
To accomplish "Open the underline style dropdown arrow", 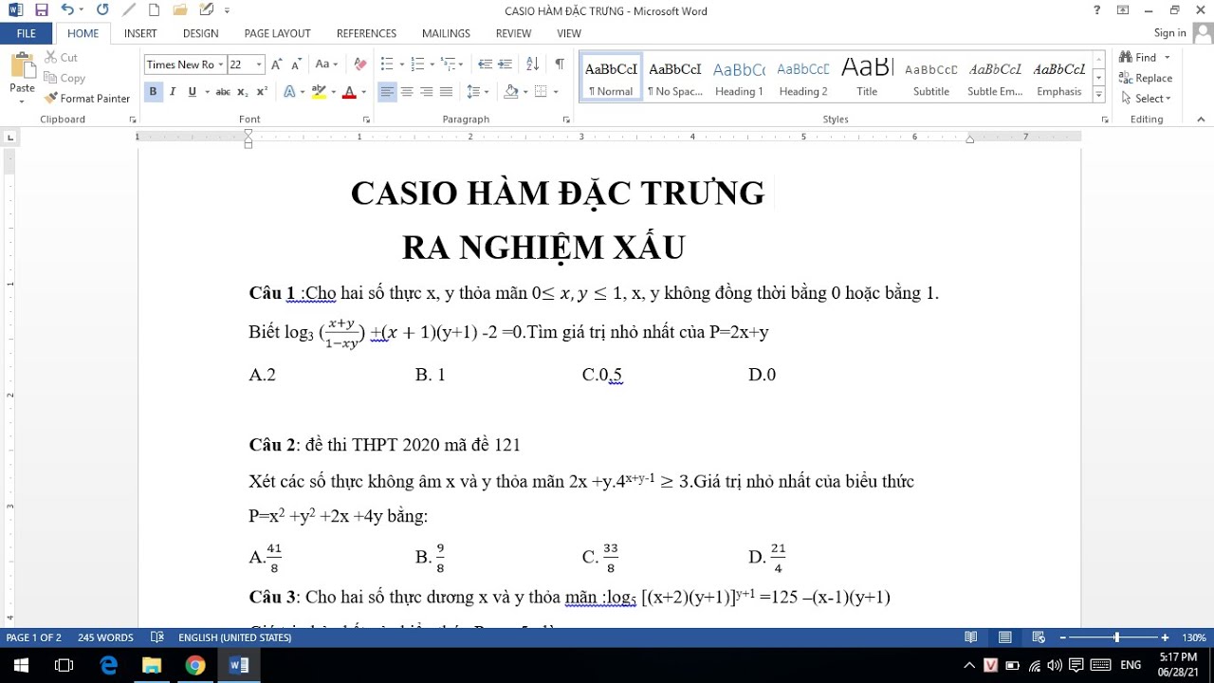I will point(206,92).
